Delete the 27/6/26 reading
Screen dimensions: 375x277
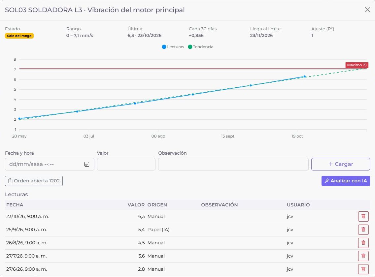[x=363, y=269]
